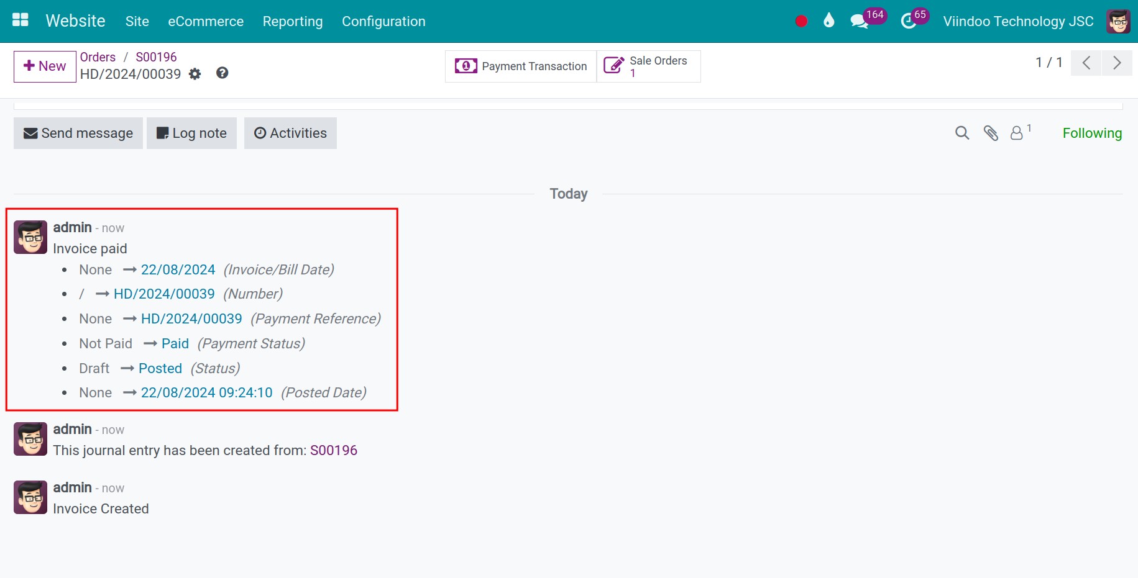This screenshot has width=1138, height=578.
Task: Switch company via Viindoo Technology JSC
Action: (x=1018, y=21)
